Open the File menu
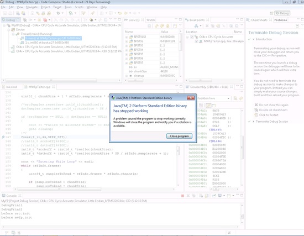The height and width of the screenshot is (236, 304). (x=3, y=7)
